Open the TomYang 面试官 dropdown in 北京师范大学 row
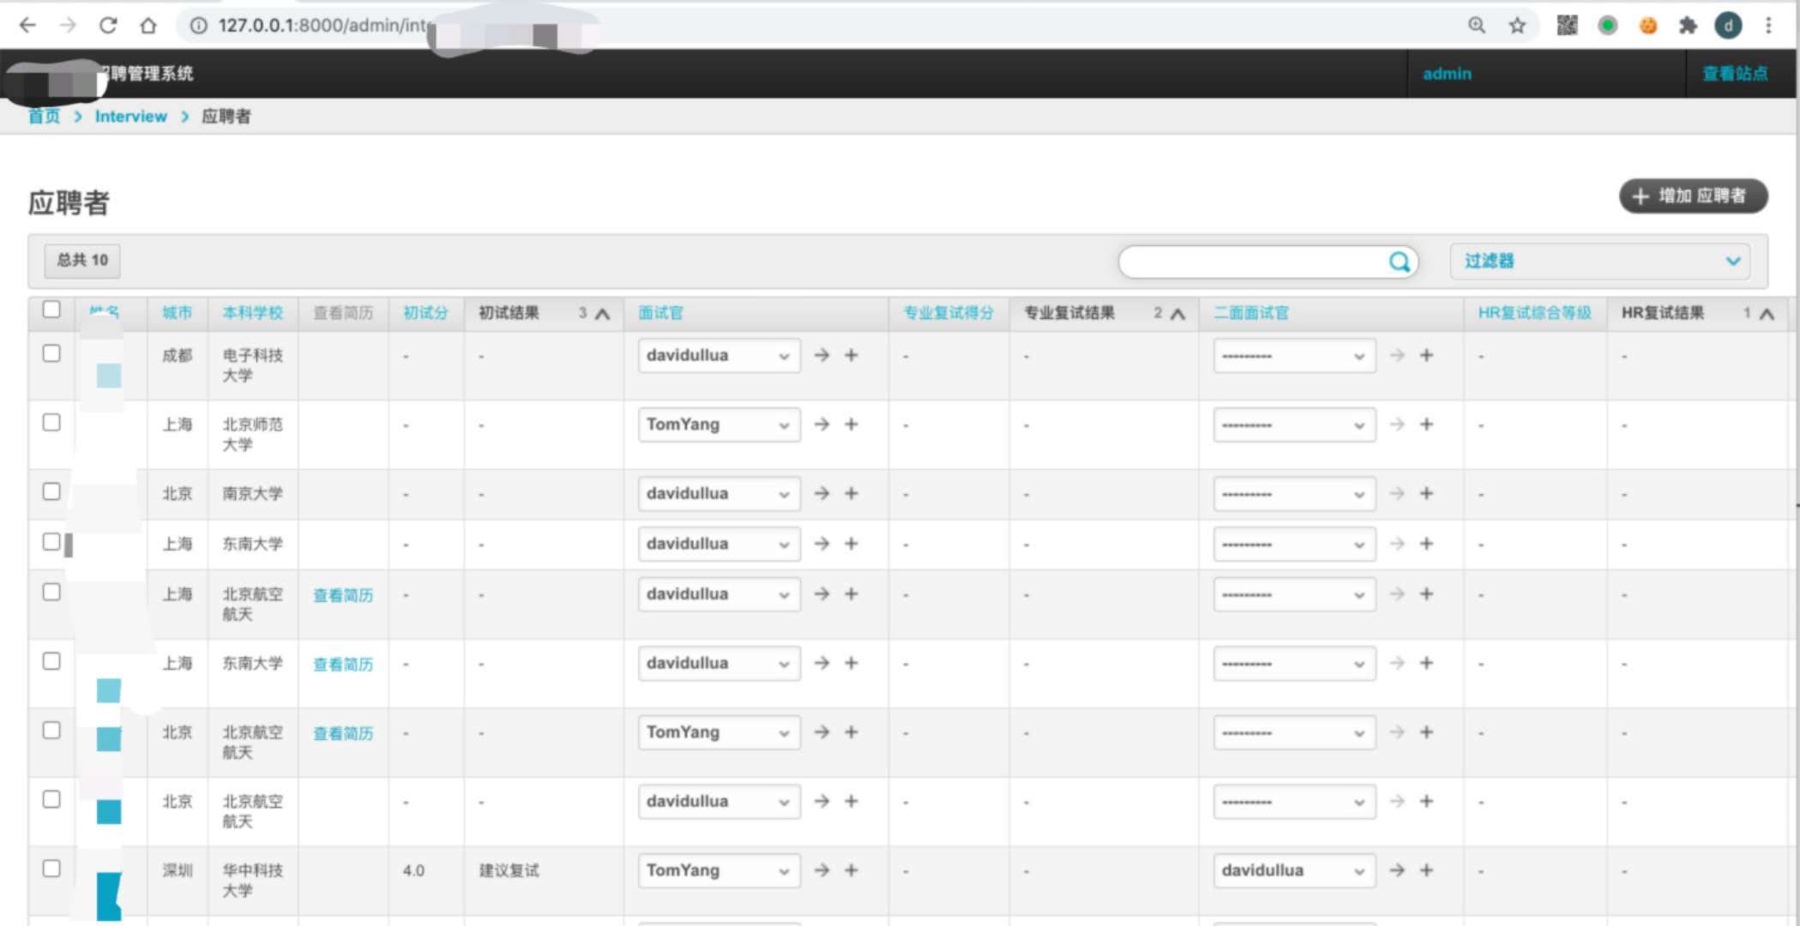Viewport: 1800px width, 926px height. pos(719,424)
